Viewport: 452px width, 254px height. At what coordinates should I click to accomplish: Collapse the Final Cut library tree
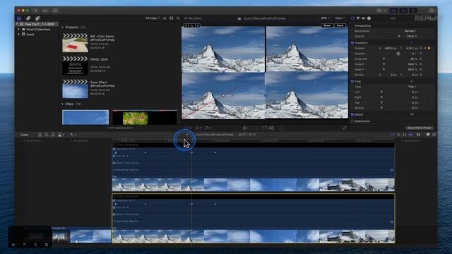17,24
